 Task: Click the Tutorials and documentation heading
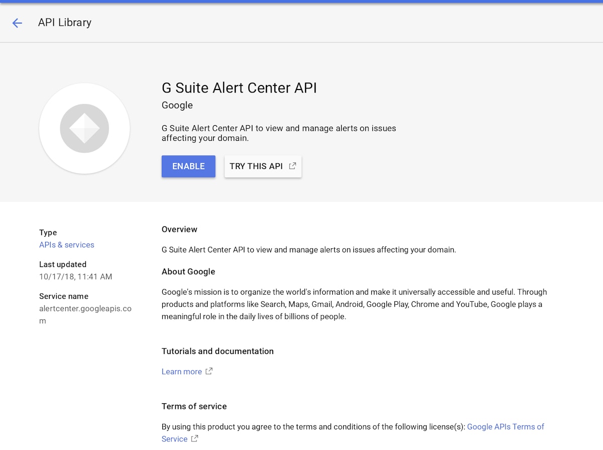[218, 351]
